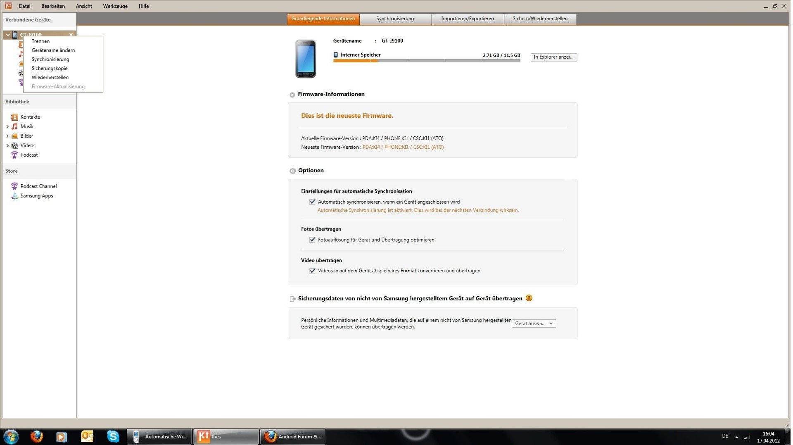Click the Windows Start button
Screen dimensions: 793x445
[x=11, y=437]
